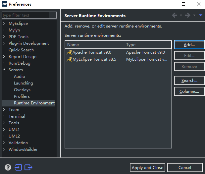Viewport: 205px width, 174px height.
Task: Open the Profilers server preferences
Action: pos(22,96)
